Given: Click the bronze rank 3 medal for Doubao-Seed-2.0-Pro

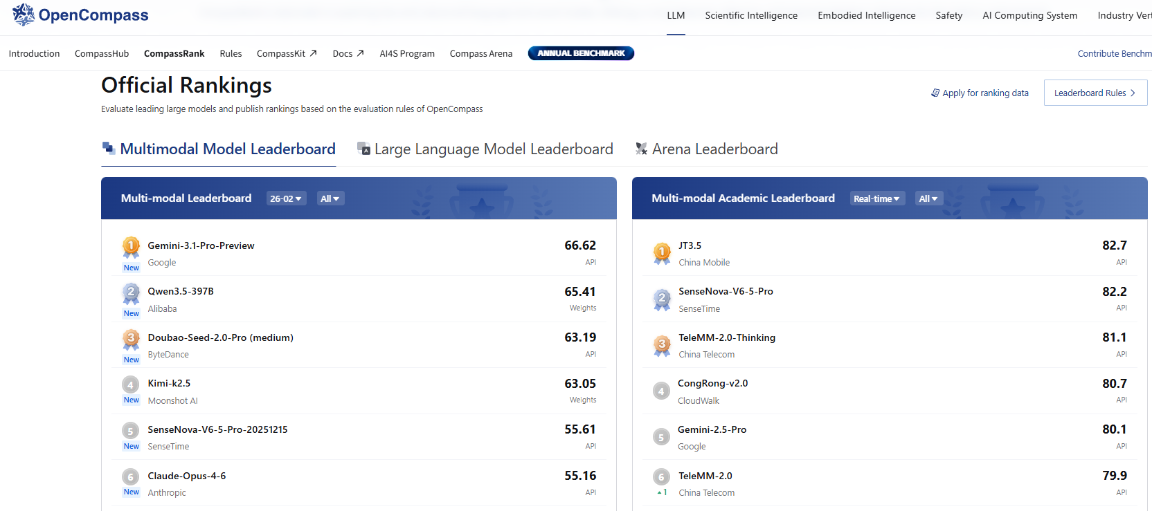Looking at the screenshot, I should click(131, 339).
